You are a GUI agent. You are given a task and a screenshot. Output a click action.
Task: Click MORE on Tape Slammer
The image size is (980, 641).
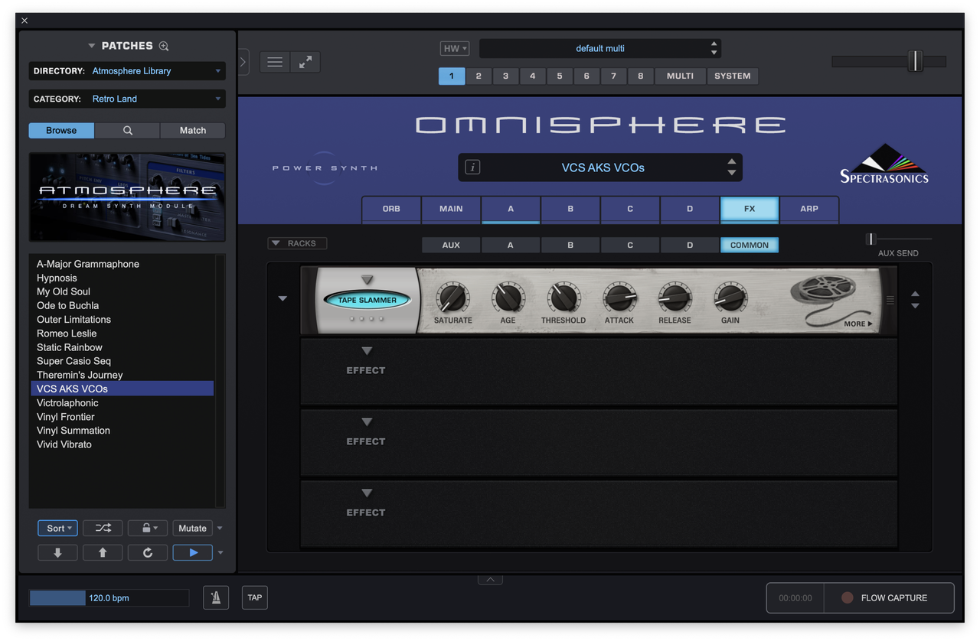pyautogui.click(x=857, y=324)
